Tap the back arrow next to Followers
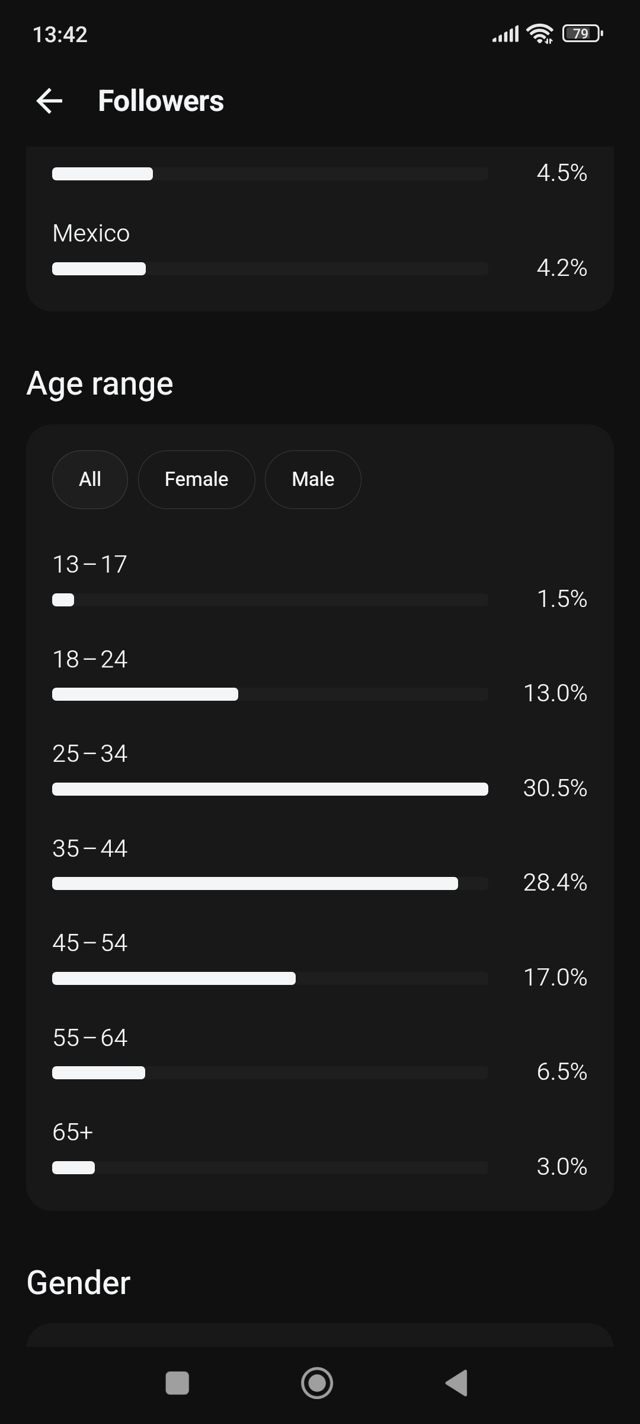The width and height of the screenshot is (640, 1424). 49,101
